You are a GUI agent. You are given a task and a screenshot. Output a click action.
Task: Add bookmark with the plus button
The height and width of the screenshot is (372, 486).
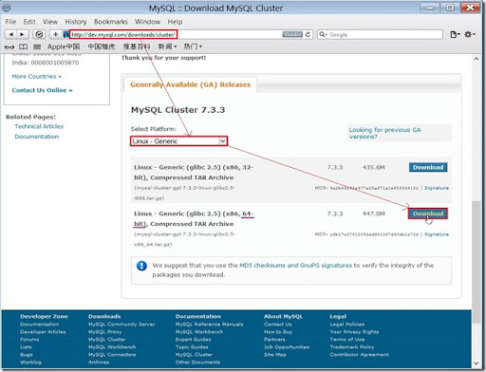(x=55, y=34)
